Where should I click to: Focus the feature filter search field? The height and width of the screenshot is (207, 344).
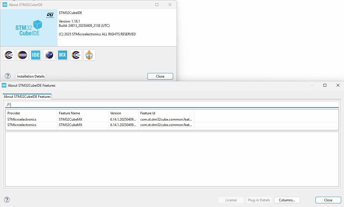point(172,105)
